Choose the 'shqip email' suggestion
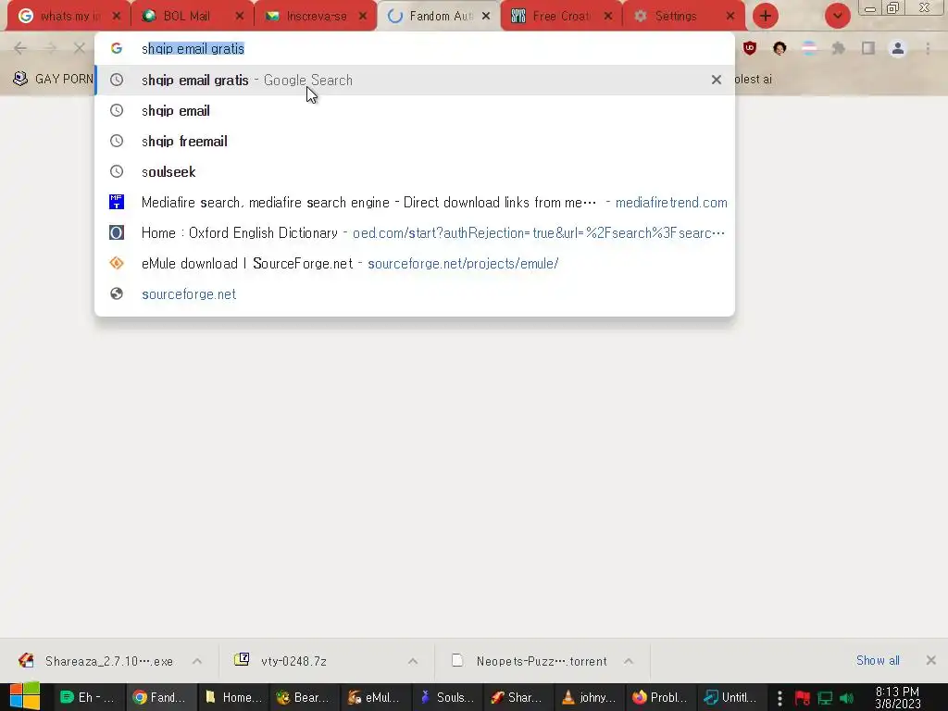Viewport: 948px width, 711px height. pos(415,111)
